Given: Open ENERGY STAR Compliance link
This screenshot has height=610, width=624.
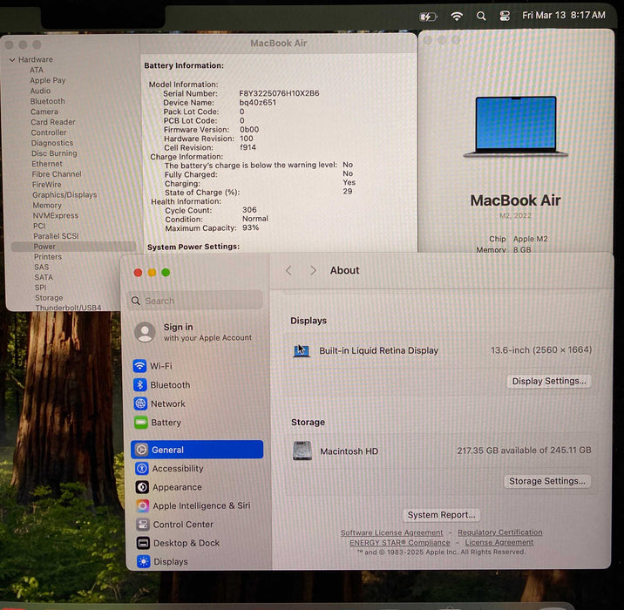Looking at the screenshot, I should pos(400,542).
